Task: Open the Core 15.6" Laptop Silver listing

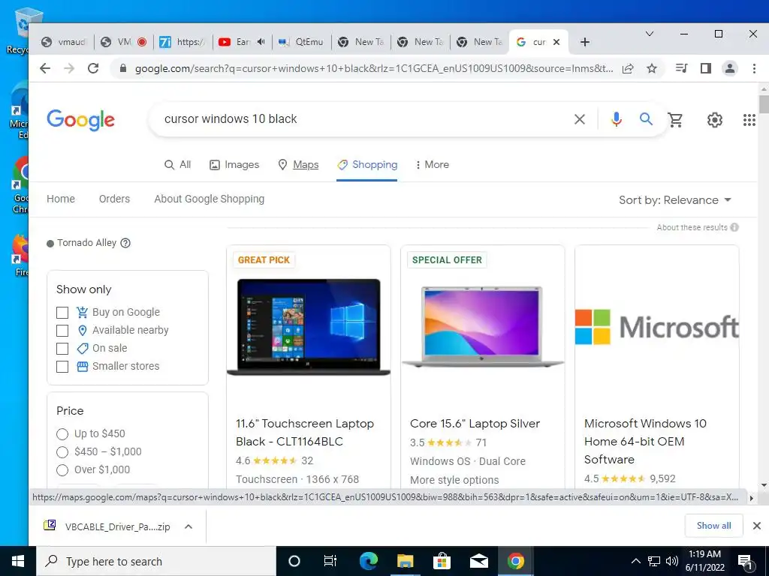Action: tap(475, 424)
